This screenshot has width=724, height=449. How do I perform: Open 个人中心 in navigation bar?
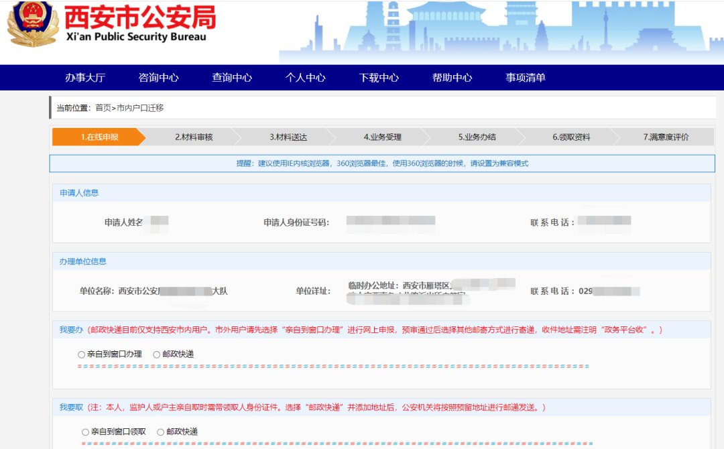coord(305,77)
